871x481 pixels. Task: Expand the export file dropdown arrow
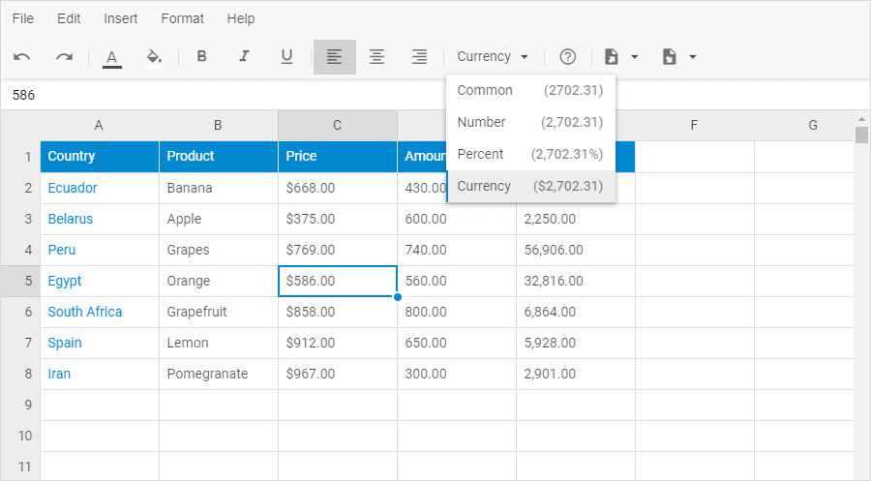693,57
